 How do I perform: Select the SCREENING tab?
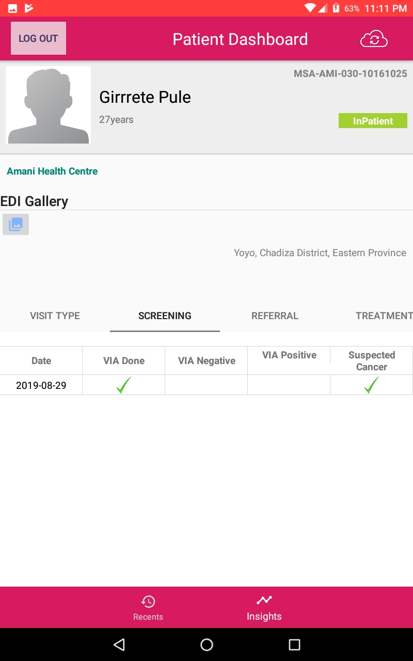click(x=165, y=316)
